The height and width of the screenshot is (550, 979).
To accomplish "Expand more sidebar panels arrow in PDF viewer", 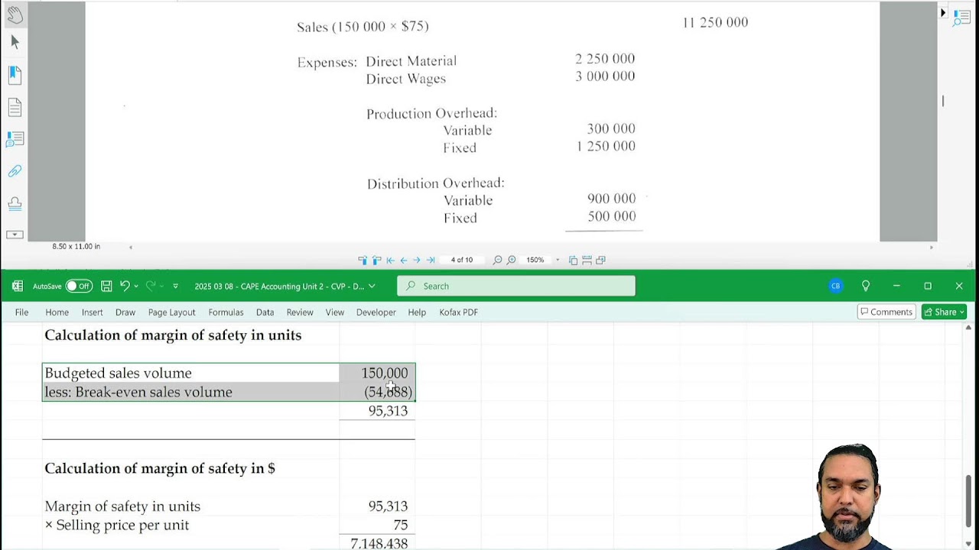I will tap(15, 235).
